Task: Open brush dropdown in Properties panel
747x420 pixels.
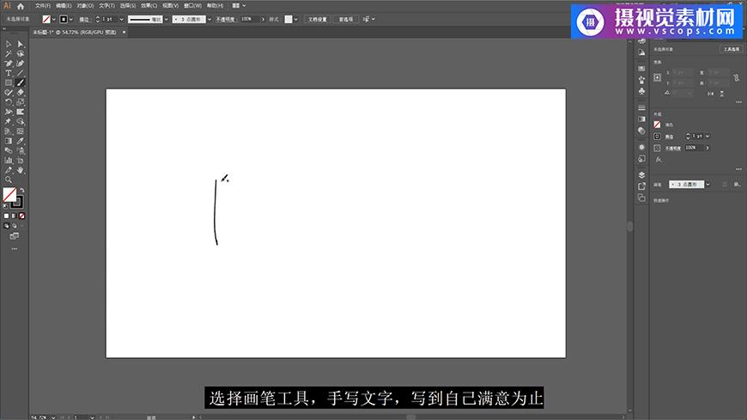Action: [x=708, y=184]
